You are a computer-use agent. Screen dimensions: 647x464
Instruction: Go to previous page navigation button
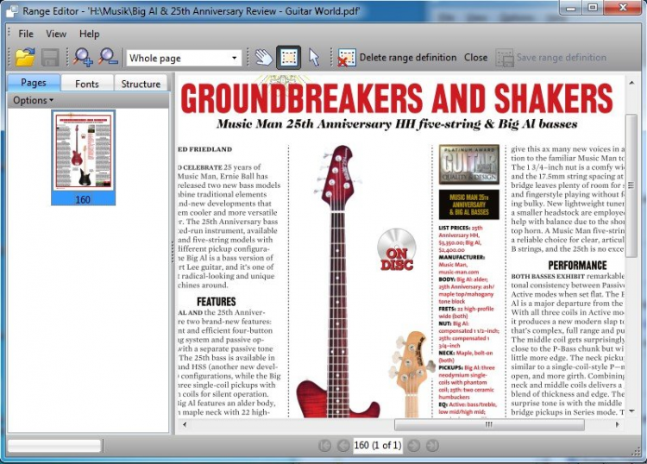point(342,445)
